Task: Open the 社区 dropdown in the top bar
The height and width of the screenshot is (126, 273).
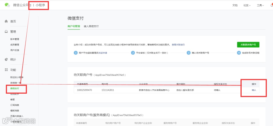Action: click(x=247, y=5)
